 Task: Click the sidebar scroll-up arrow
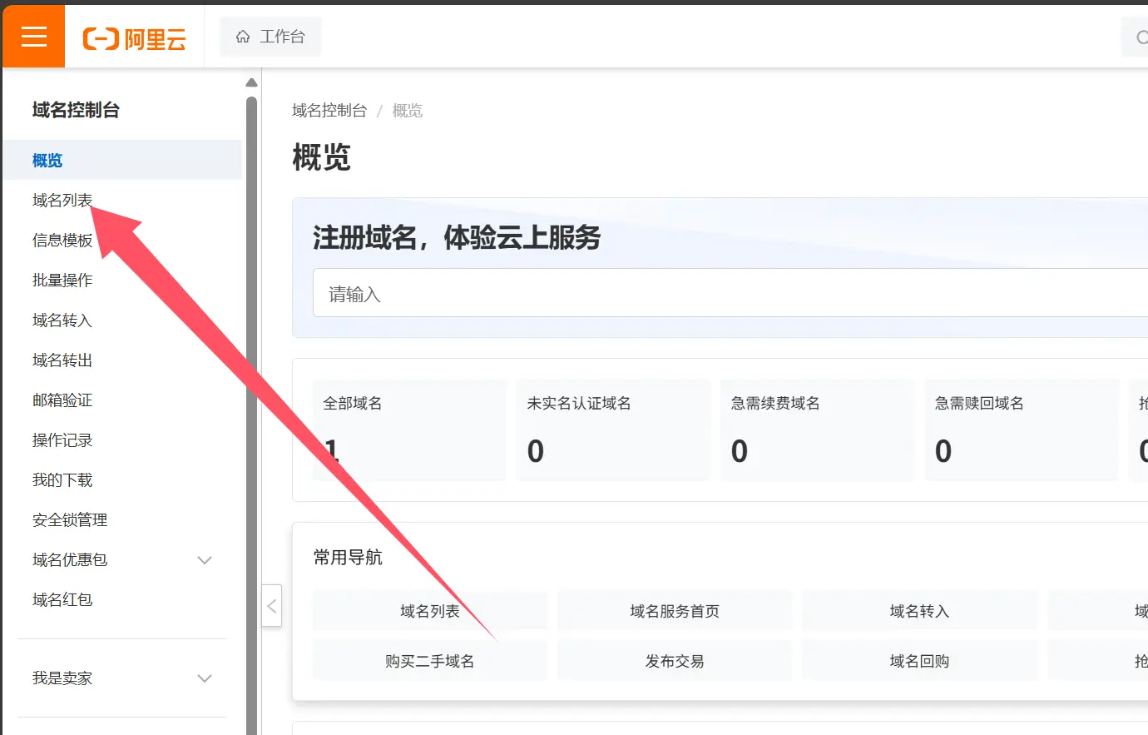[x=251, y=82]
